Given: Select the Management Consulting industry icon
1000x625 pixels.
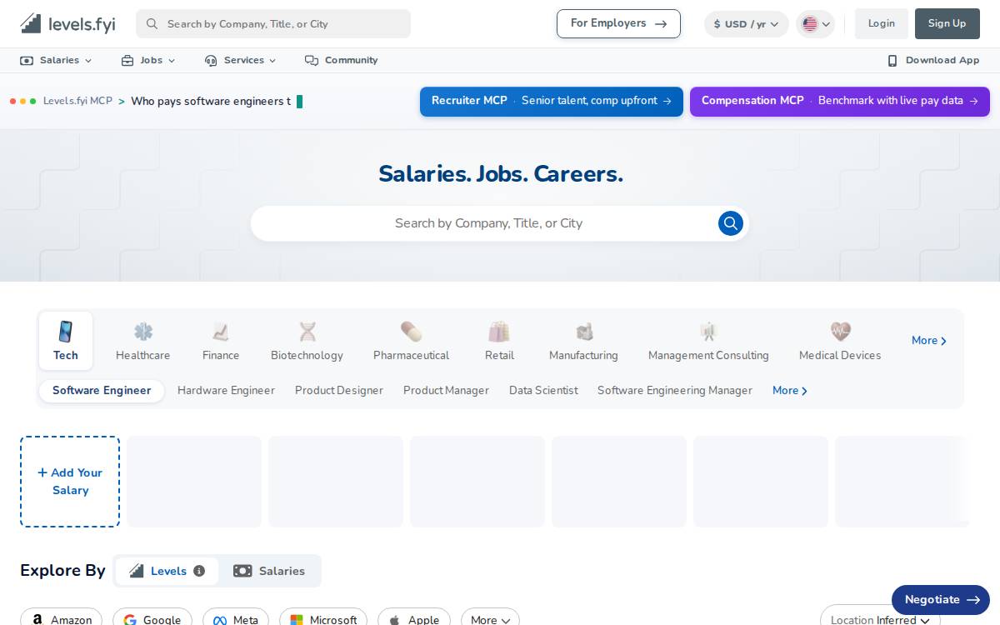Looking at the screenshot, I should (708, 341).
